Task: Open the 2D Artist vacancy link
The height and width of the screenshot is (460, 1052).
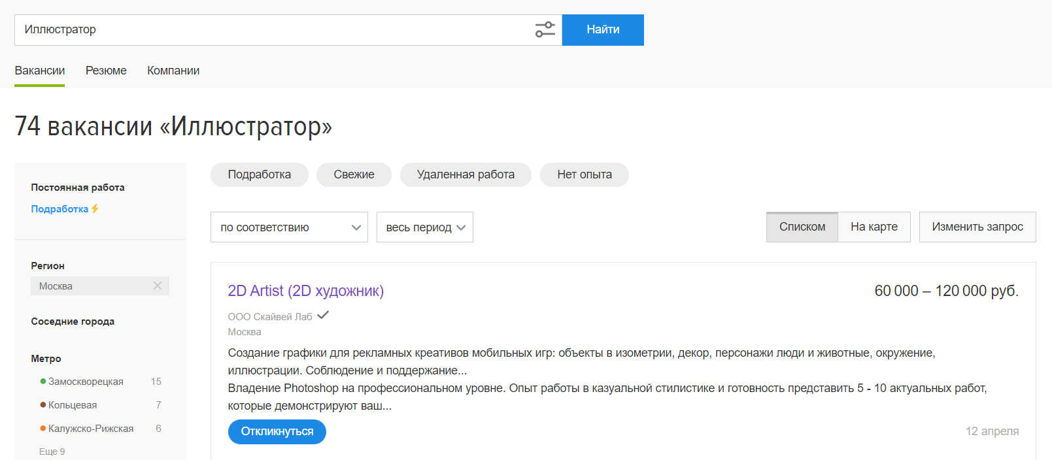Action: pyautogui.click(x=305, y=291)
